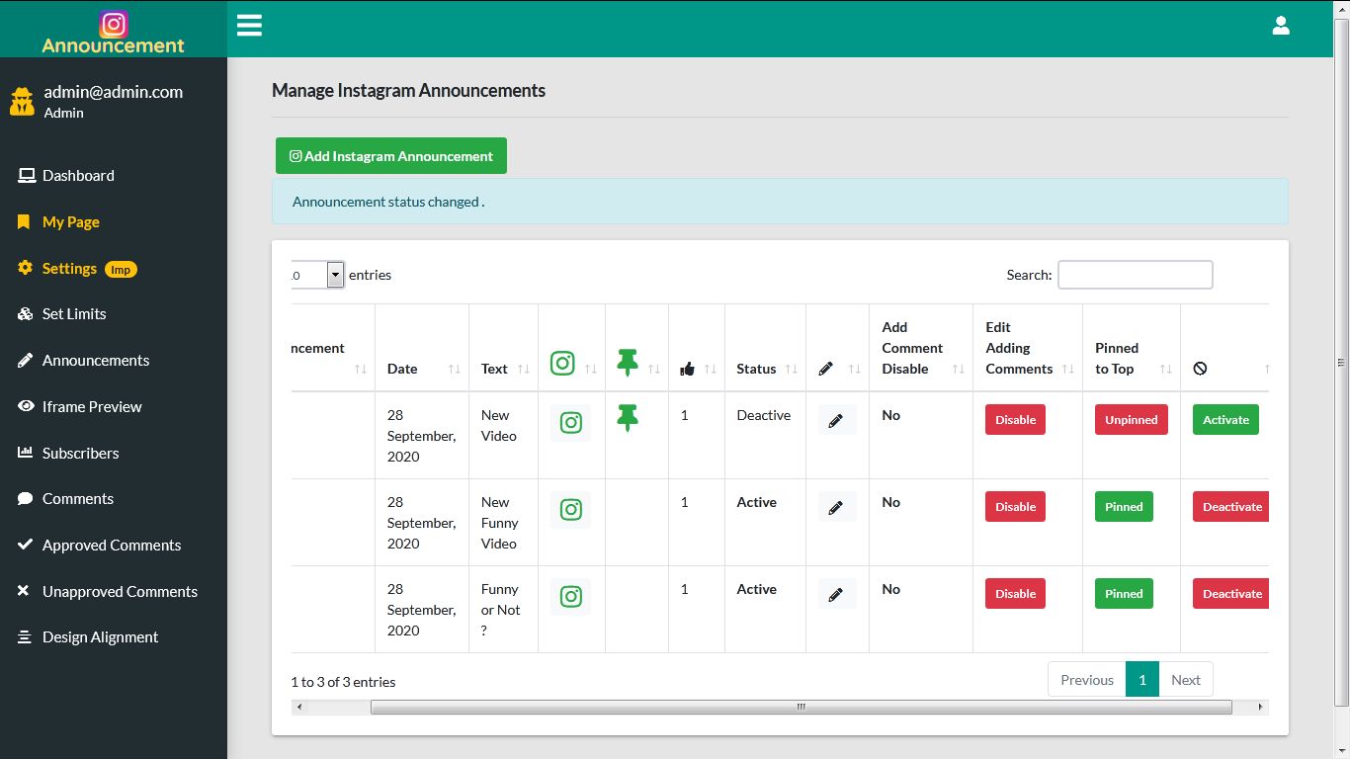Click the Add Instagram Announcement button
Image resolution: width=1350 pixels, height=759 pixels.
(390, 155)
